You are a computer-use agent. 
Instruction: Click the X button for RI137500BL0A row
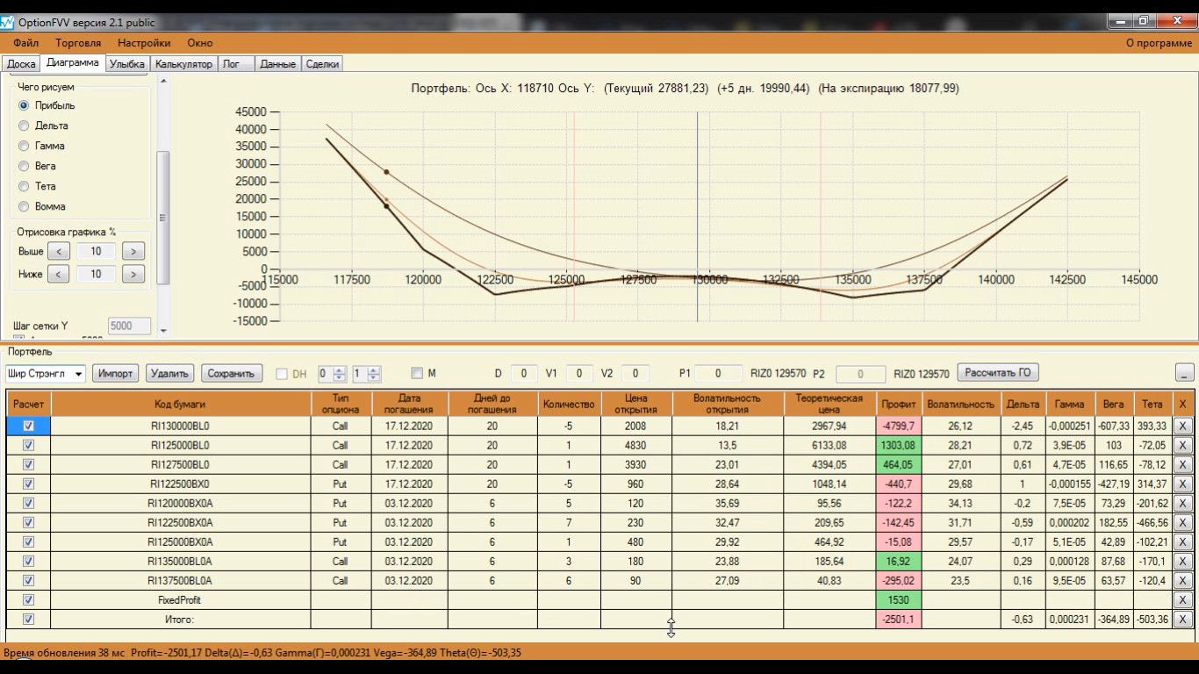click(x=1182, y=580)
